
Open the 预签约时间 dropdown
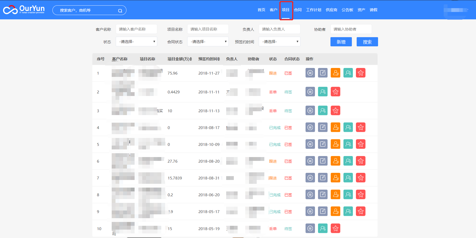click(x=280, y=41)
